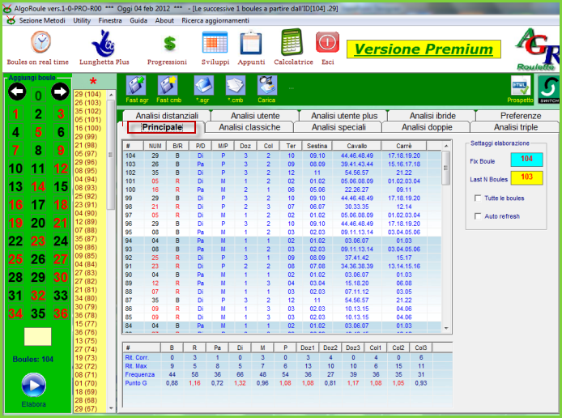Viewport: 562px width, 418px height.
Task: Click the Carrè column header
Action: point(404,146)
